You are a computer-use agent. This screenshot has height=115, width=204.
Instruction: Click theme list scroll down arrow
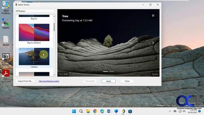click(54, 75)
